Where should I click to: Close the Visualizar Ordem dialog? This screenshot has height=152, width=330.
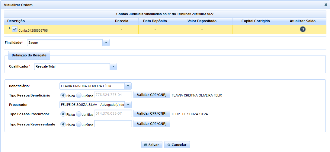(x=326, y=5)
